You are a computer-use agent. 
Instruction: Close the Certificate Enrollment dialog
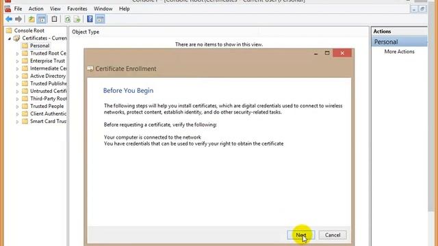point(342,53)
